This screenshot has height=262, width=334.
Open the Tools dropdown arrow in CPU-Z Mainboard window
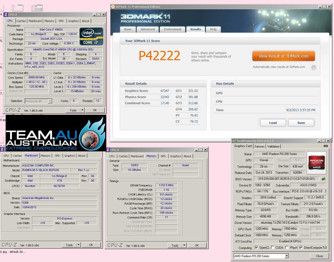click(78, 245)
